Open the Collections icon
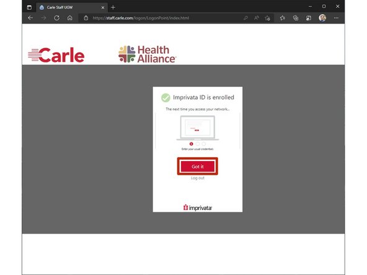This screenshot has width=367, height=275. coord(296,18)
